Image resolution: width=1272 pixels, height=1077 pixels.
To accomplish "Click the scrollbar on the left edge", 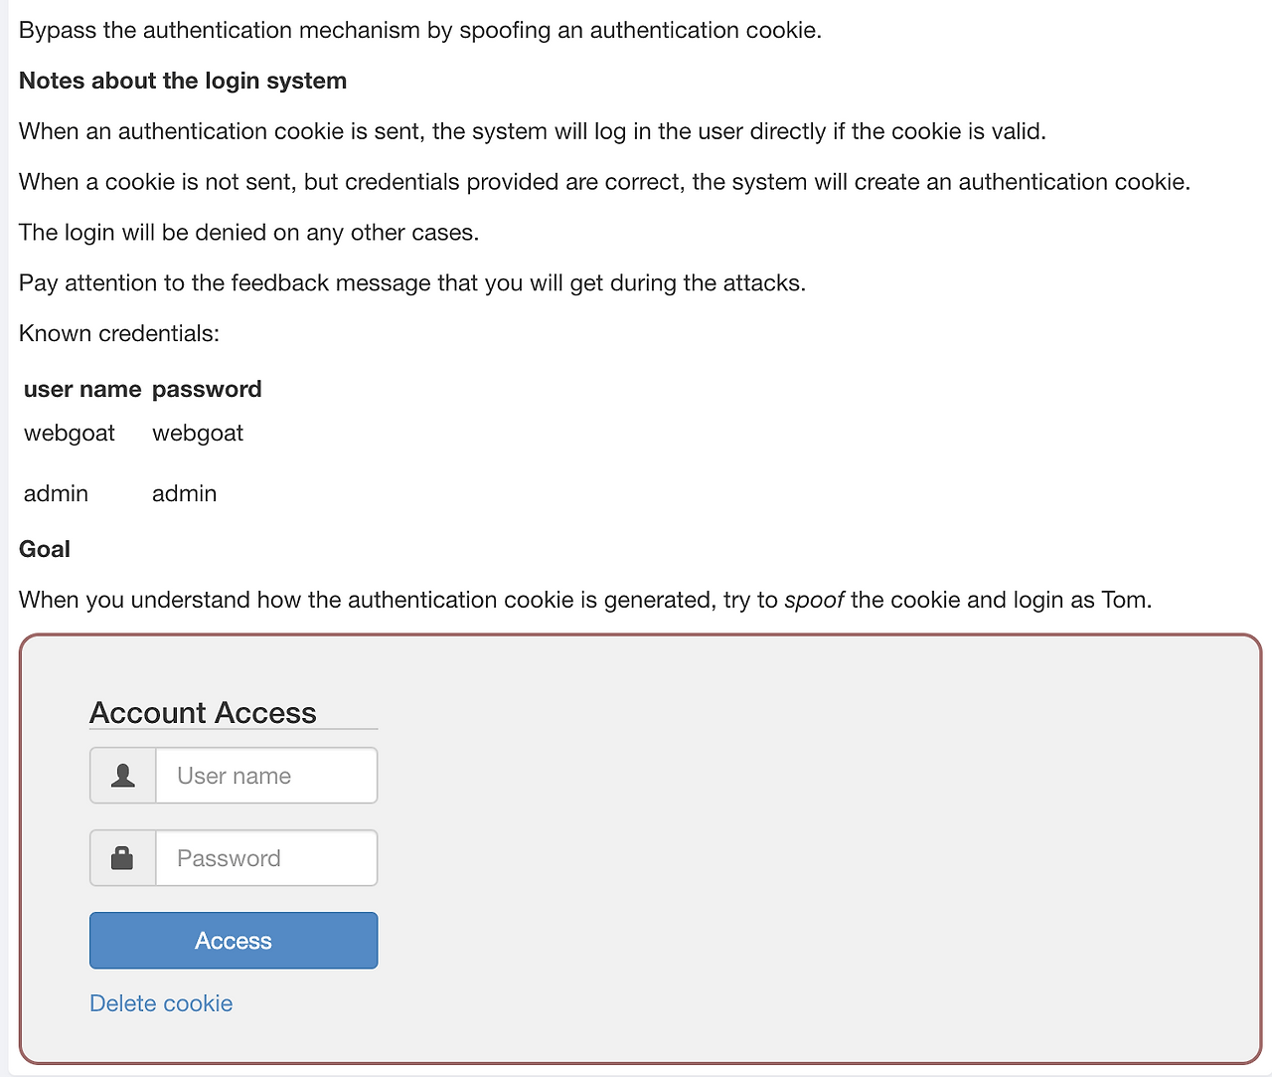I will point(5,537).
